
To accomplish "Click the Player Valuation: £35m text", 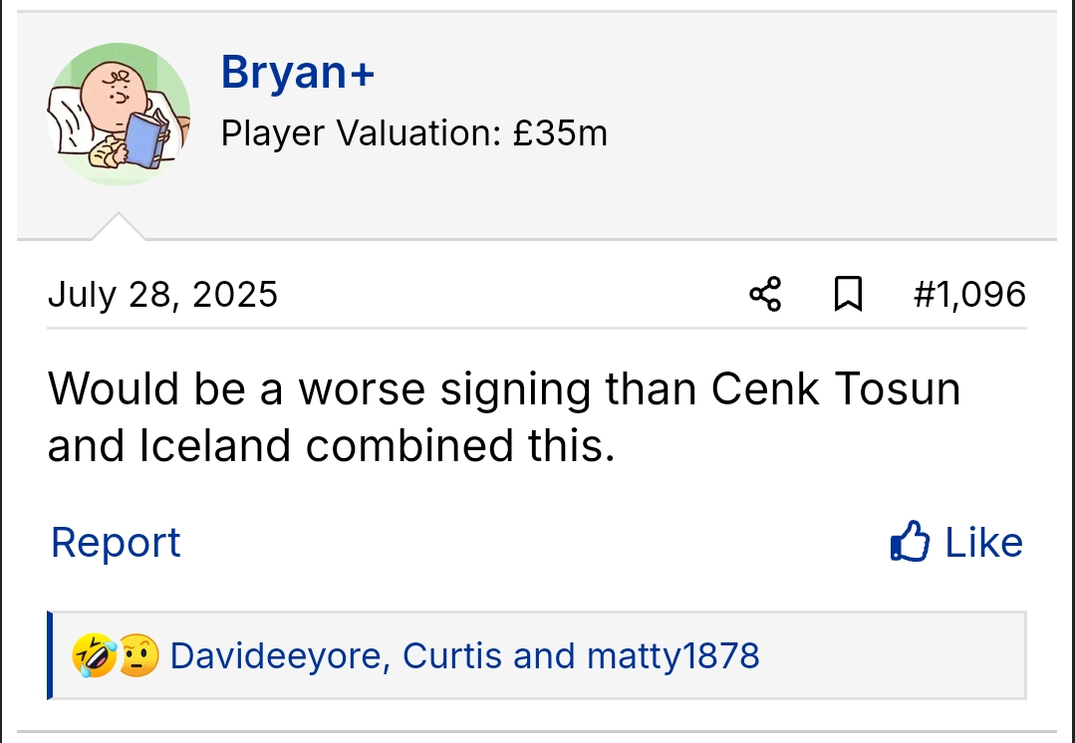I will (413, 132).
